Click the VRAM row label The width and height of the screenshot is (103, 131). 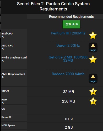pyautogui.click(x=5, y=91)
